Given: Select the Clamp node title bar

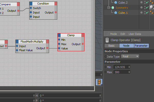Looking at the screenshot, I should (71, 35).
